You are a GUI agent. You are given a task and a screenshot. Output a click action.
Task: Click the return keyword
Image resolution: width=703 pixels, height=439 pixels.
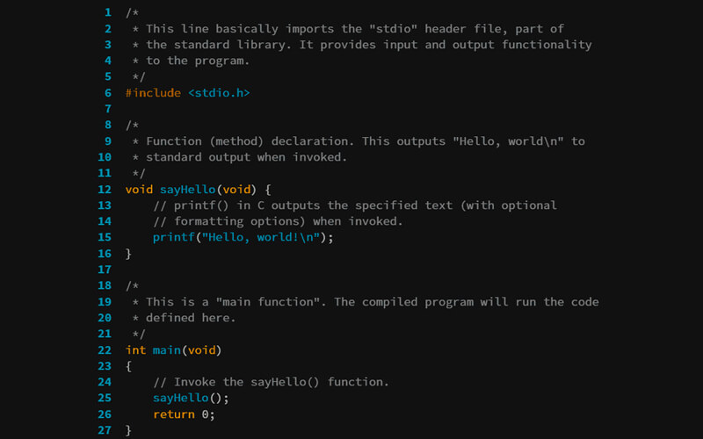coord(173,414)
